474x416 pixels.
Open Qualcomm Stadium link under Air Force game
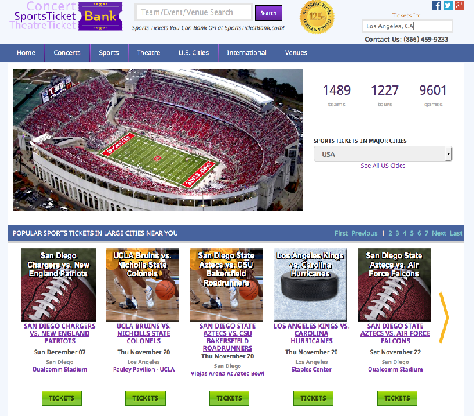point(395,370)
